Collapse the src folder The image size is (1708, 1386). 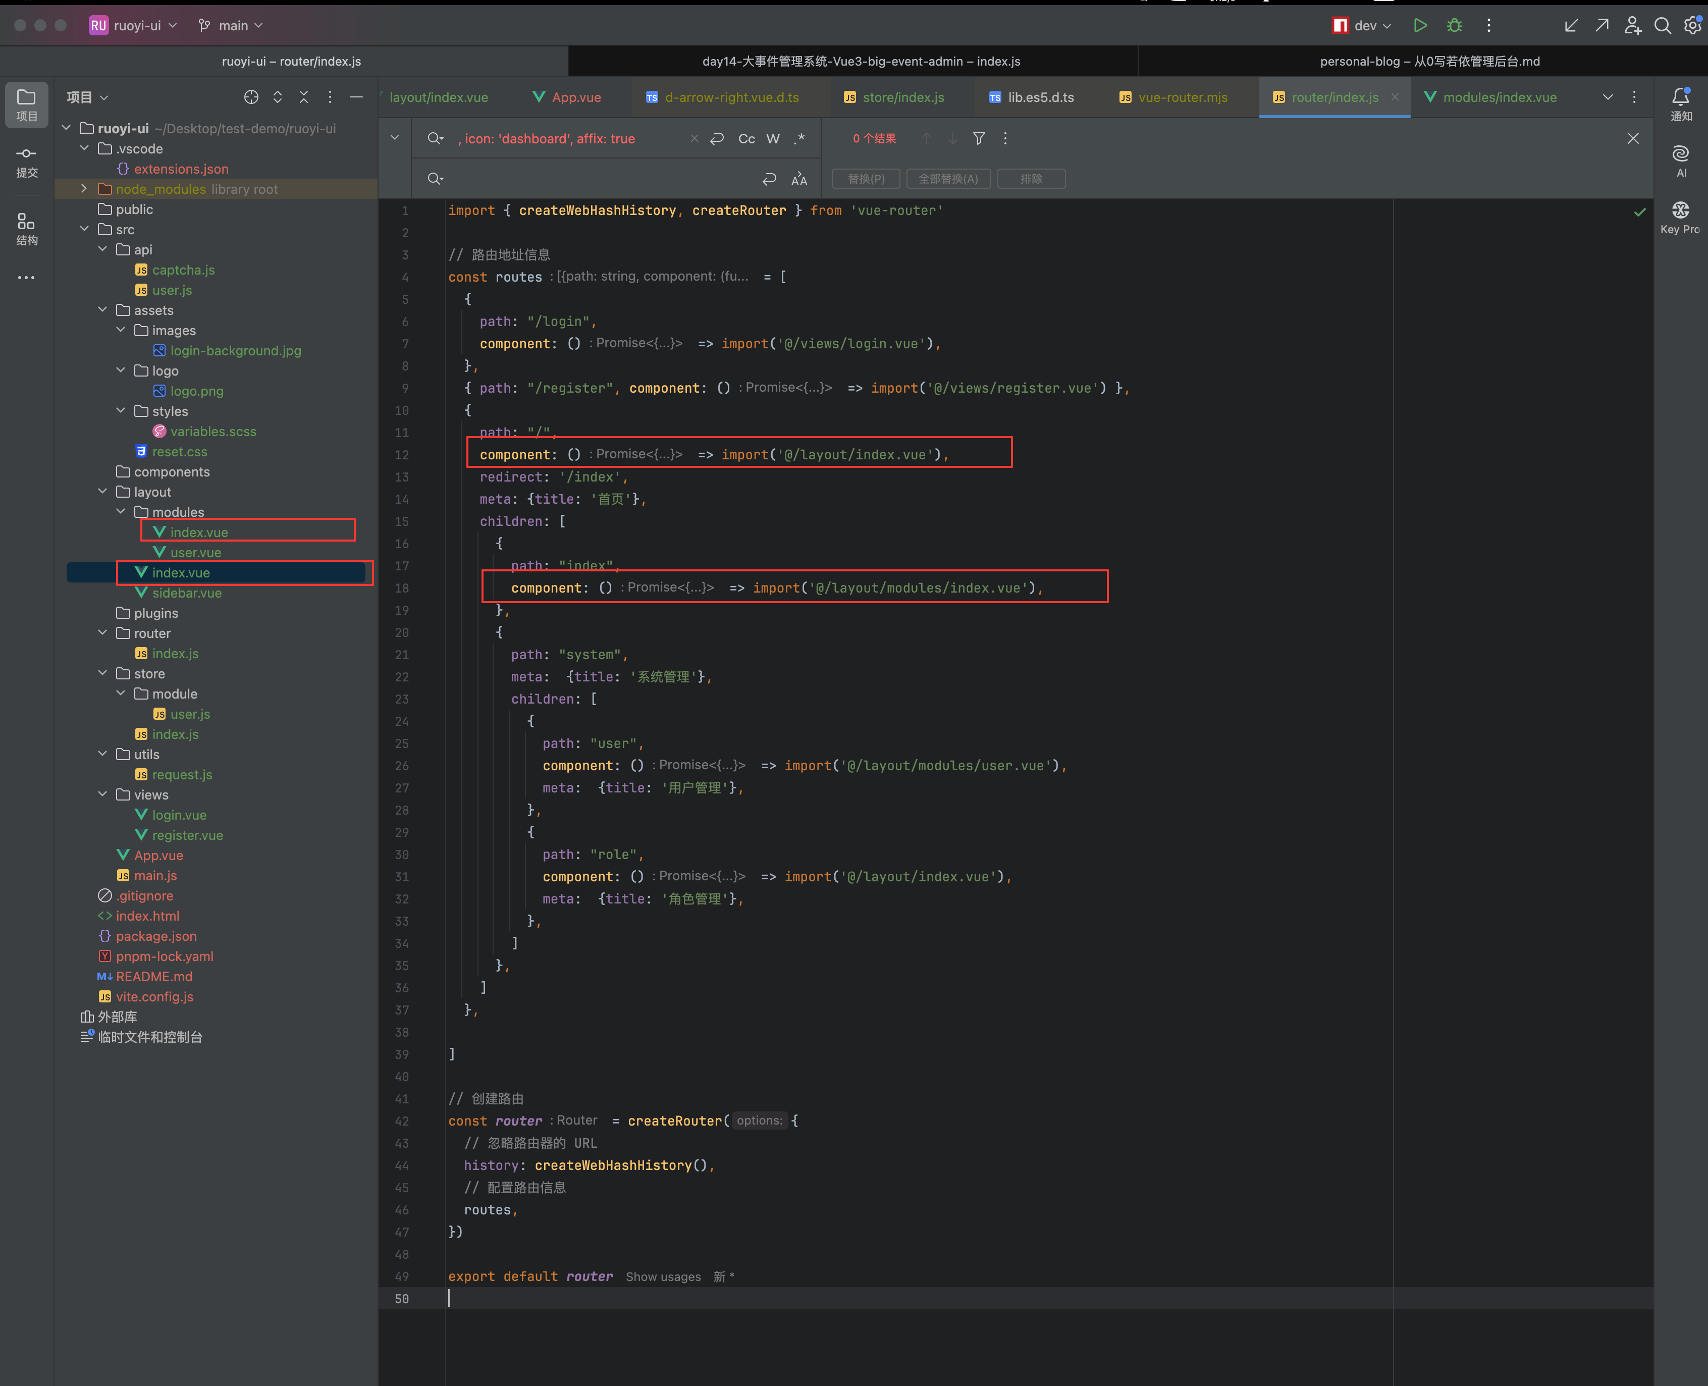click(x=84, y=229)
